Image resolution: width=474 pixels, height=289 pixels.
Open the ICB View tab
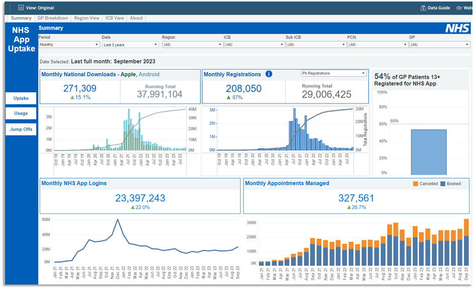point(115,18)
